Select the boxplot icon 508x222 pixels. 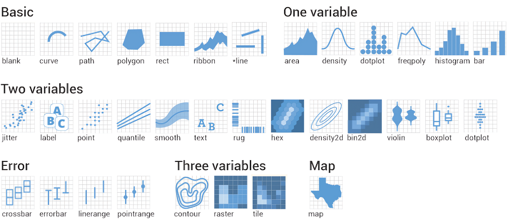pos(442,116)
